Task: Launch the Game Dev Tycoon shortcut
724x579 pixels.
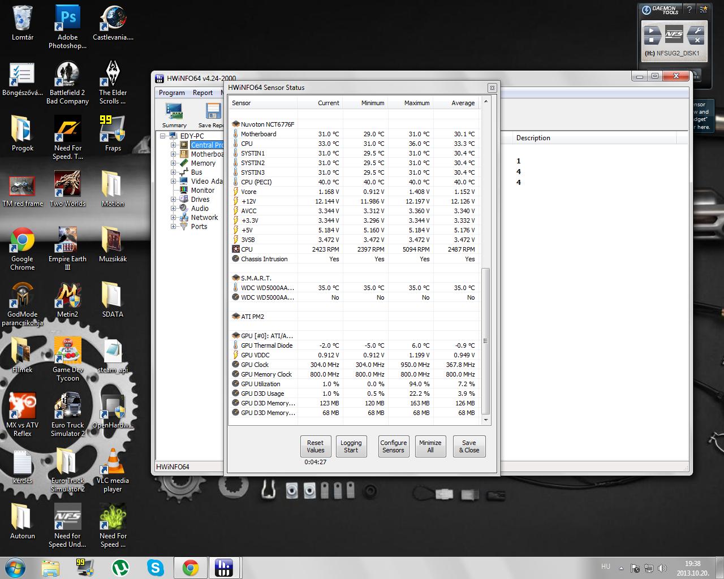Action: pyautogui.click(x=67, y=360)
